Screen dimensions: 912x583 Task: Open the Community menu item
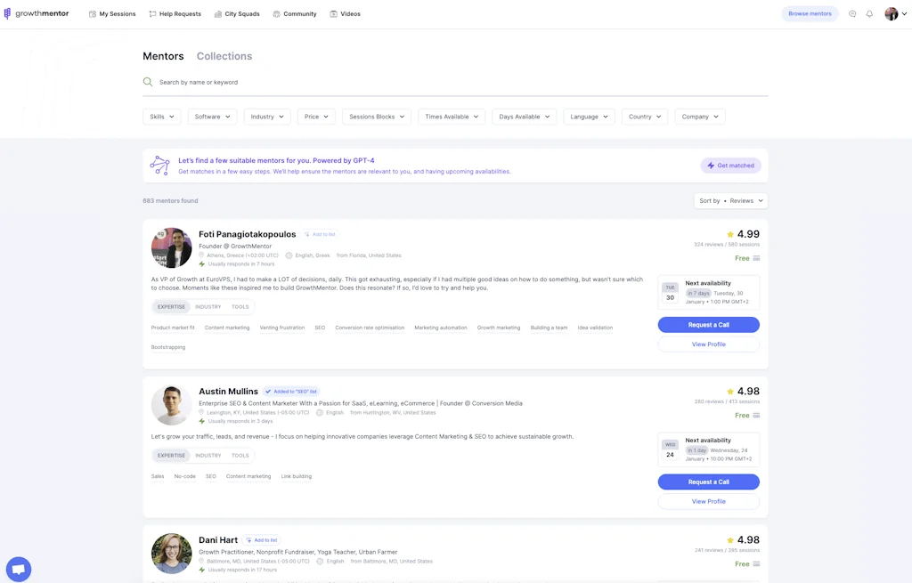[295, 13]
